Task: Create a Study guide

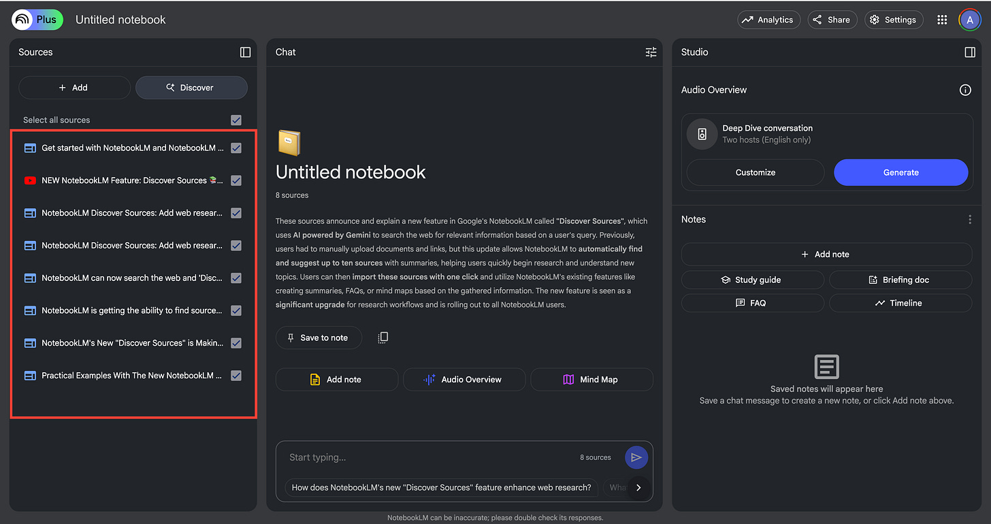Action: coord(752,280)
